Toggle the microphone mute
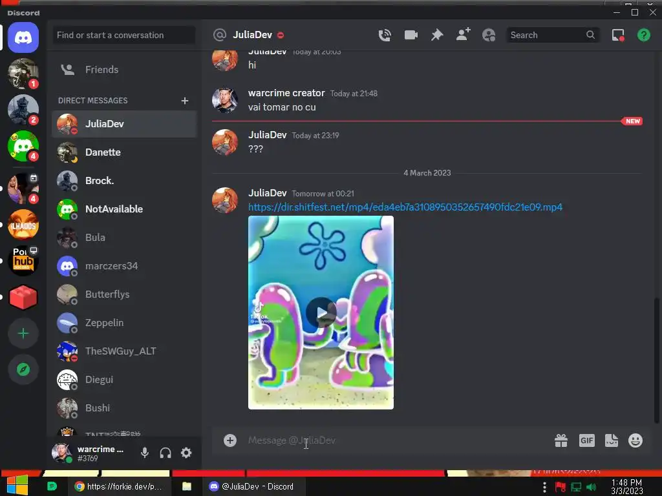Viewport: 662px width, 496px height. point(144,453)
